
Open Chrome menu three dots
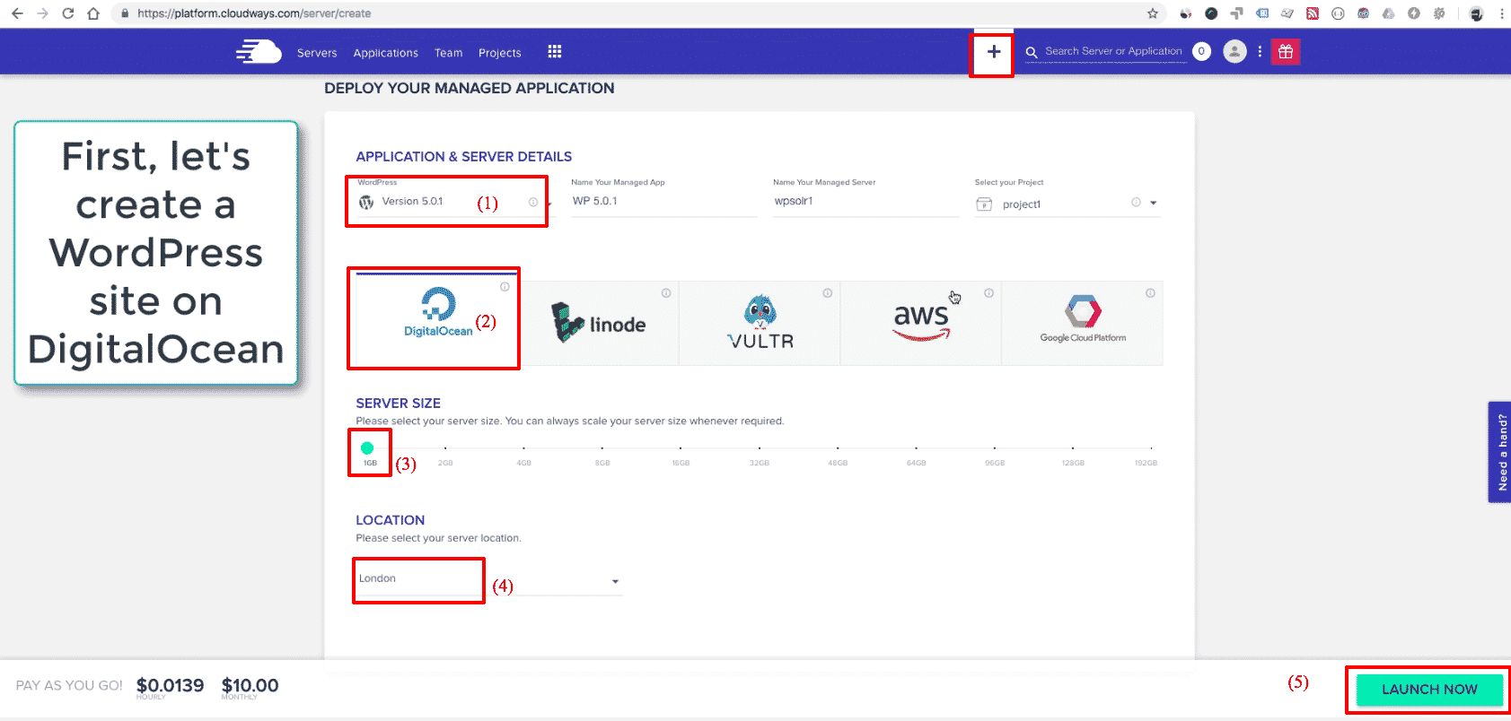(1501, 13)
